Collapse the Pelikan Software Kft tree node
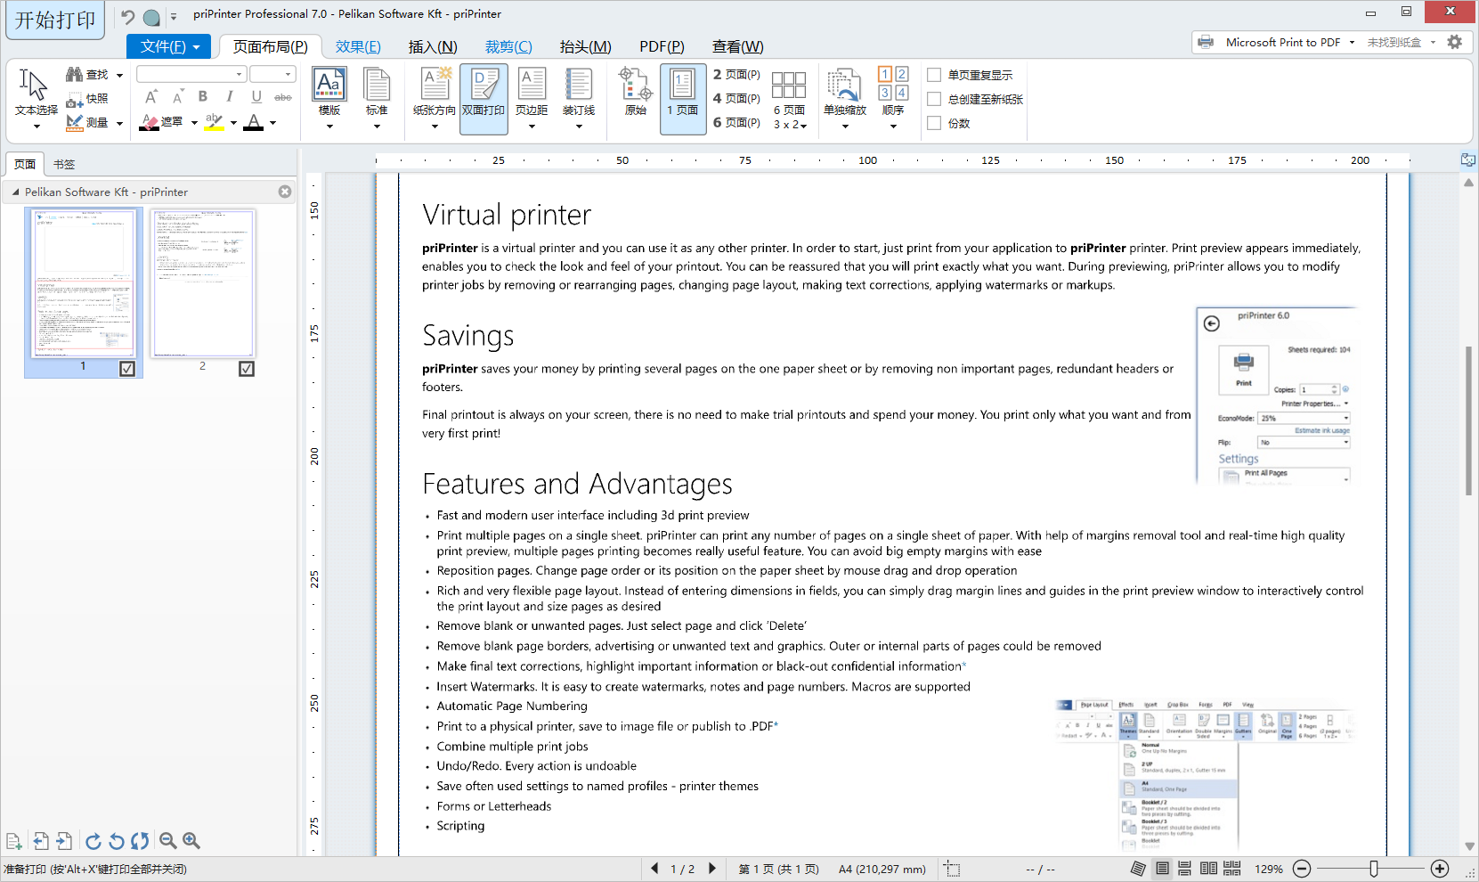The width and height of the screenshot is (1479, 882). point(15,192)
